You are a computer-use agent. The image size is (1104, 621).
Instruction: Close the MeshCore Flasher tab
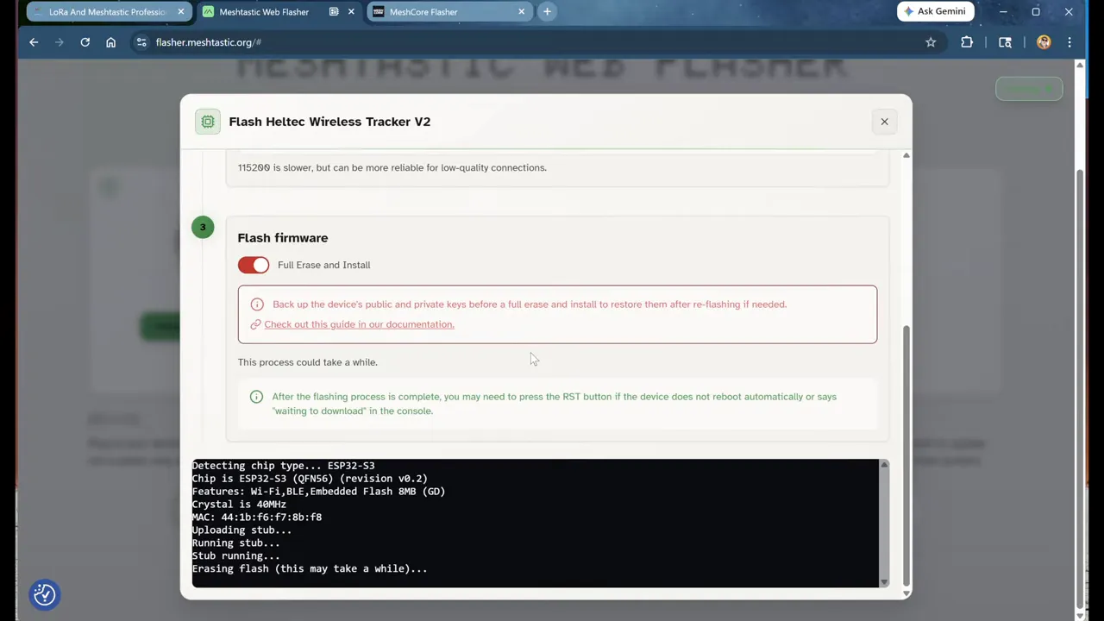pos(522,12)
